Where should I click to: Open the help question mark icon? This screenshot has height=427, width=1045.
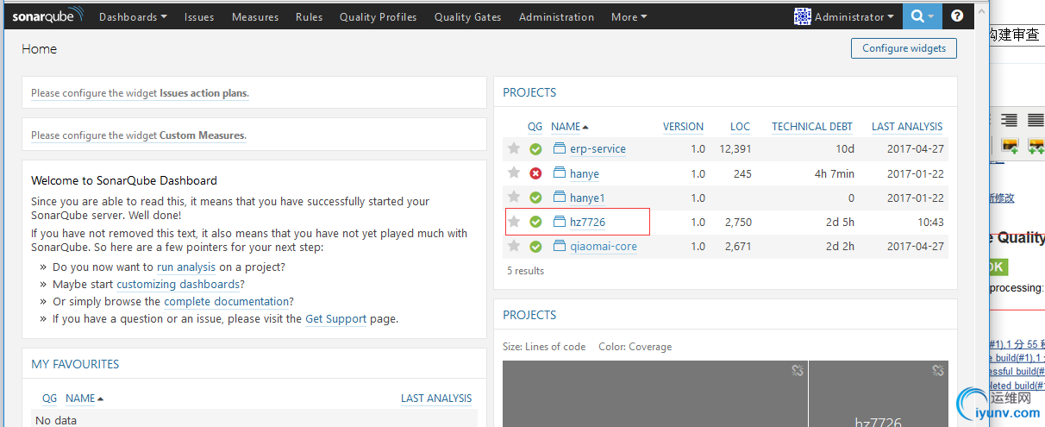[x=957, y=16]
